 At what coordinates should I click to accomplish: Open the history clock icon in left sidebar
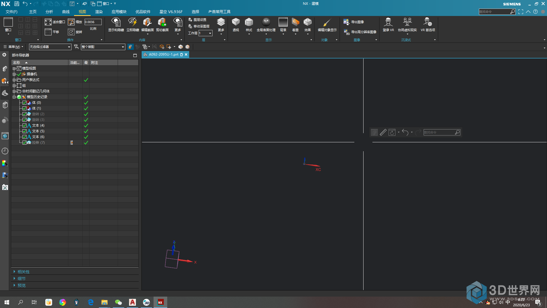(x=5, y=151)
